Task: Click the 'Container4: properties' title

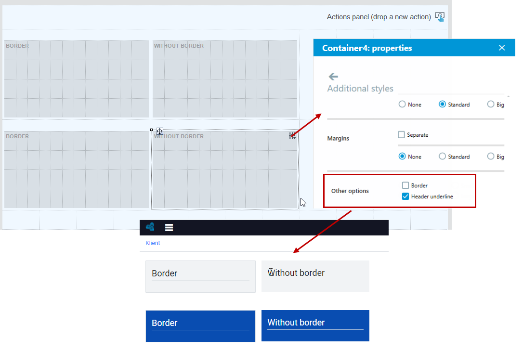Action: (x=367, y=48)
